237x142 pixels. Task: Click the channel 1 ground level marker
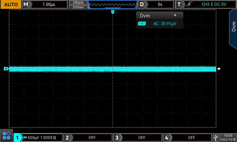pyautogui.click(x=6, y=69)
